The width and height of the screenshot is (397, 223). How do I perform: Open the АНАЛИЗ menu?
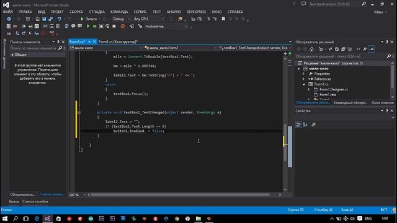174,12
